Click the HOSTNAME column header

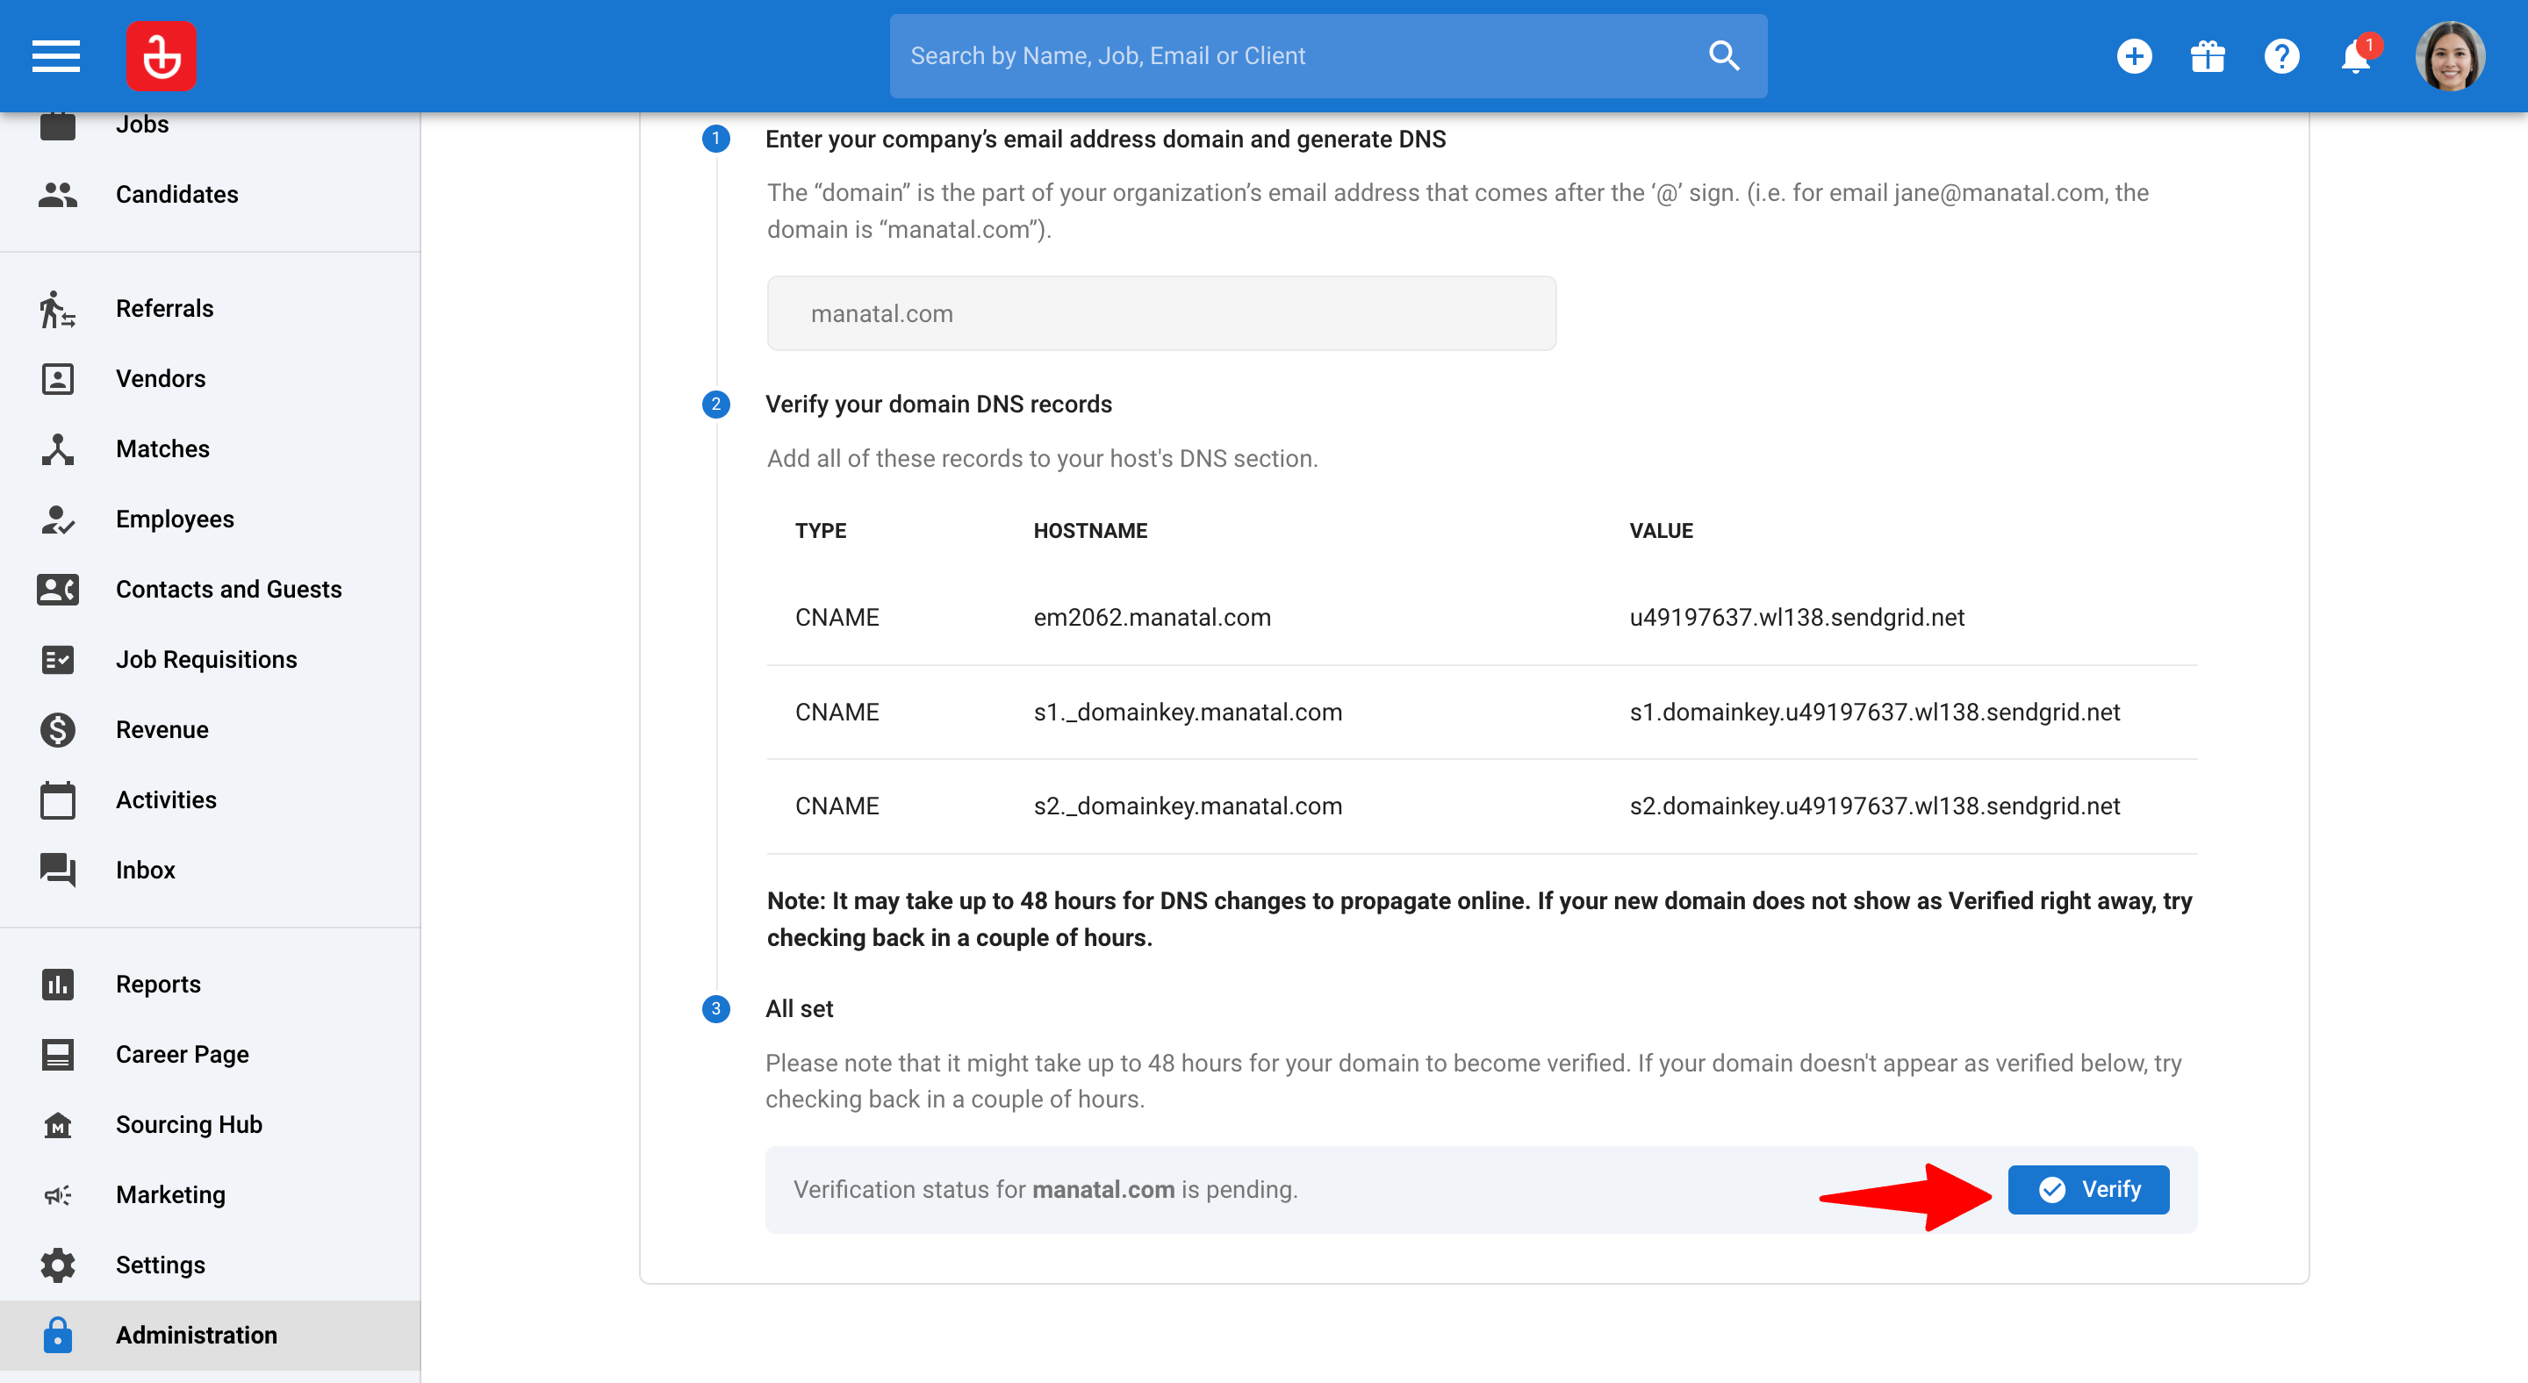click(x=1089, y=531)
